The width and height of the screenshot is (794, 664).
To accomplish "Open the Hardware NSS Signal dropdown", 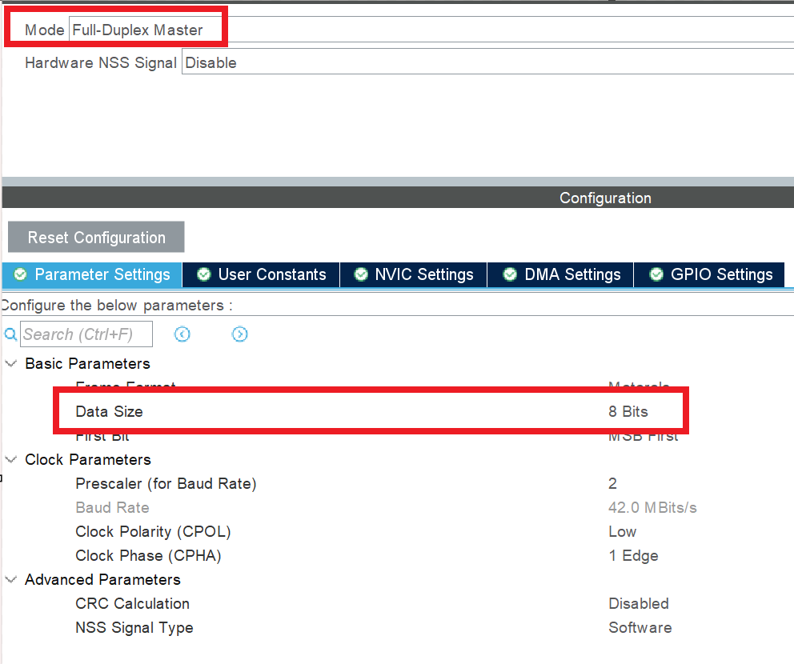I will point(320,62).
